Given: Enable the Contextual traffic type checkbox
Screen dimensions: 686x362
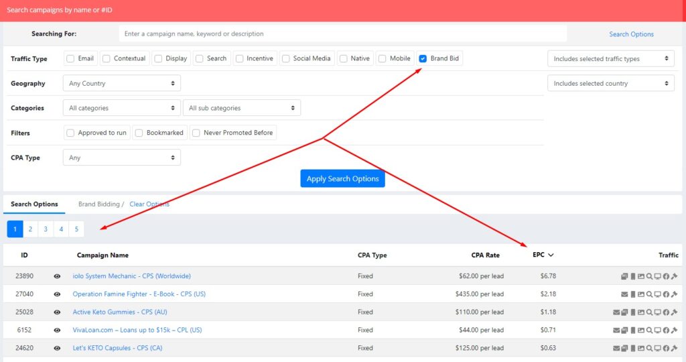Looking at the screenshot, I should [106, 58].
